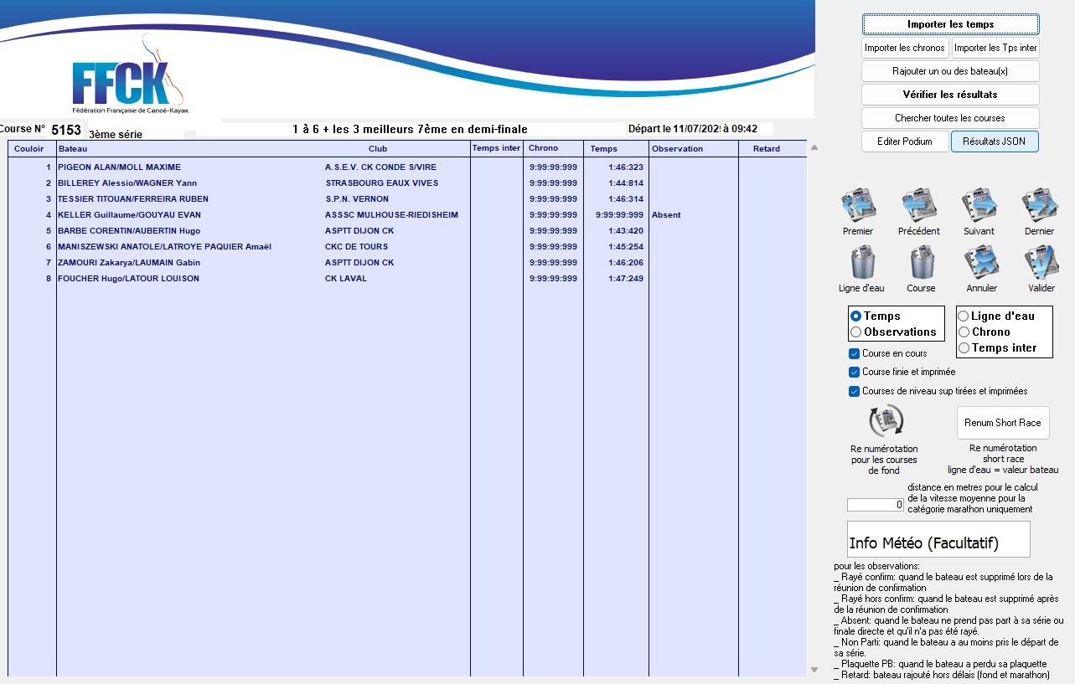Click the Précédent navigation icon
The image size is (1075, 684).
point(918,205)
